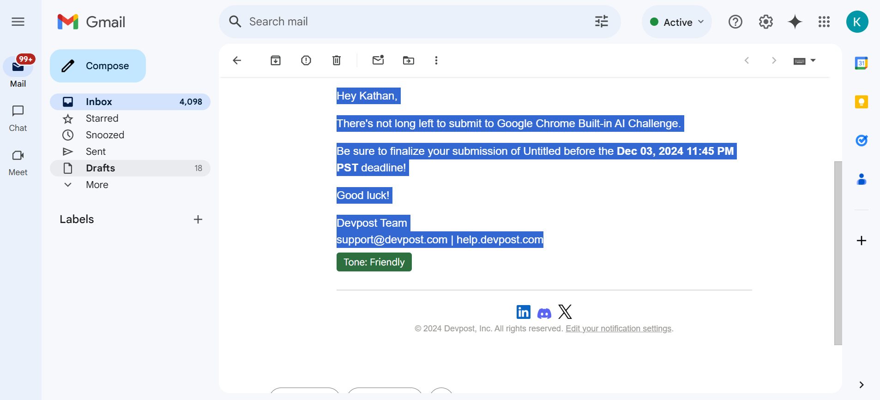880x400 pixels.
Task: Report this email as spam
Action: coord(306,60)
